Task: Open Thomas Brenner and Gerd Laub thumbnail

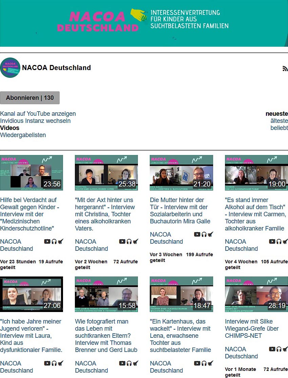Action: click(x=106, y=294)
